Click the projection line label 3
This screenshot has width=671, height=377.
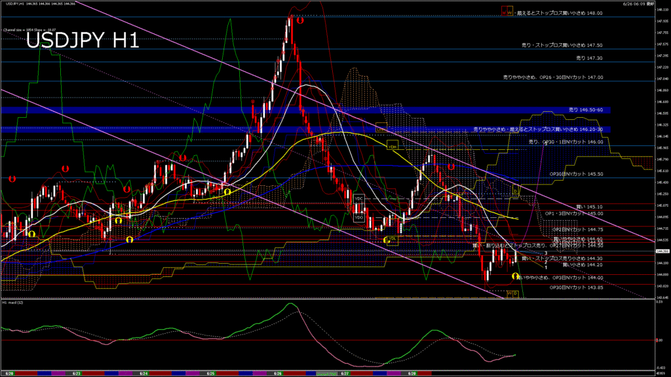point(546,253)
